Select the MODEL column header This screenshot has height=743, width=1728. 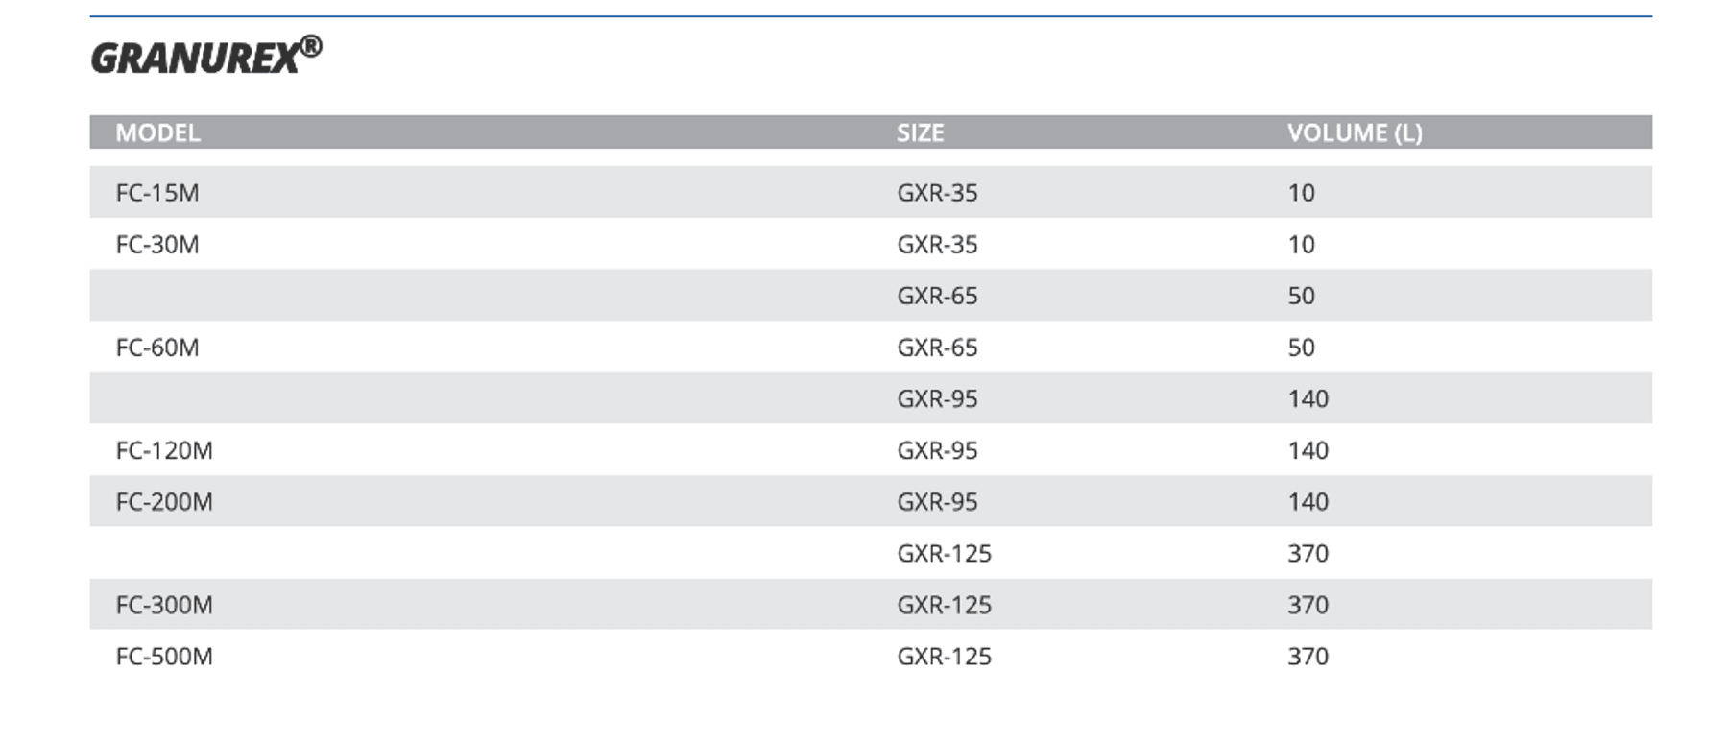click(x=157, y=132)
